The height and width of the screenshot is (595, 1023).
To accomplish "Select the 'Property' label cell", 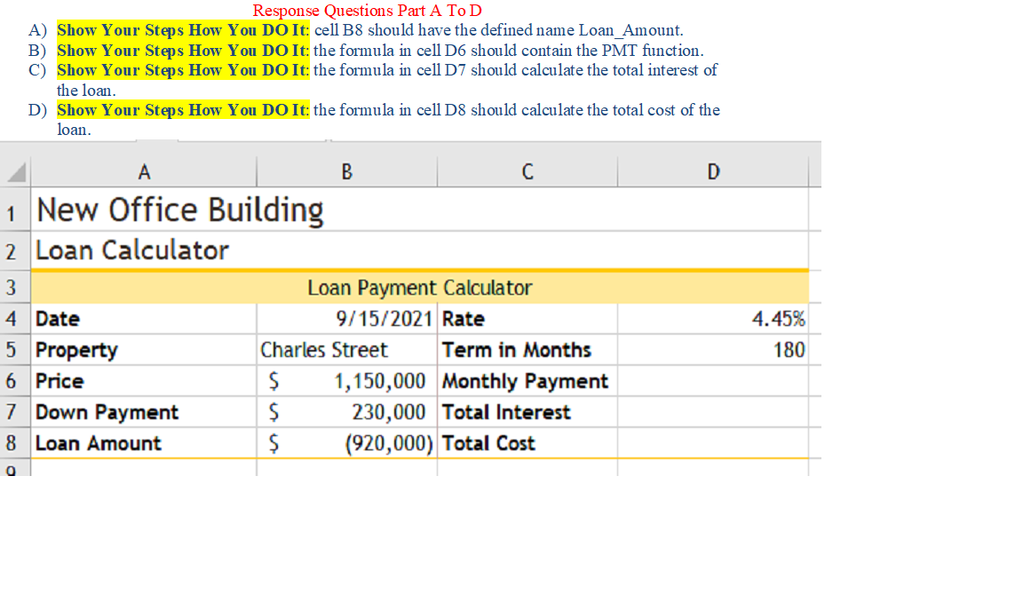I will coord(144,350).
